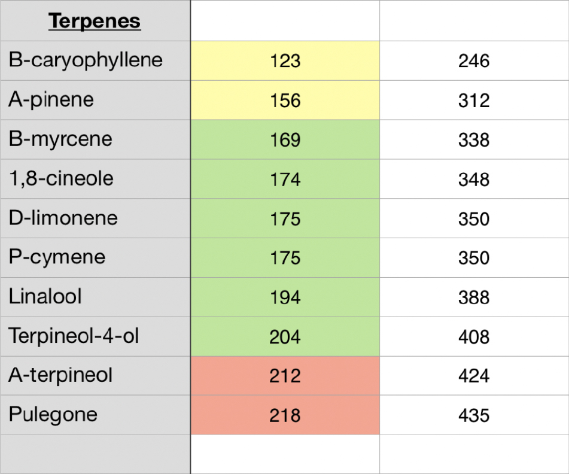Click the yellow cell containing 123
Screen dimensions: 569x474
coord(285,61)
